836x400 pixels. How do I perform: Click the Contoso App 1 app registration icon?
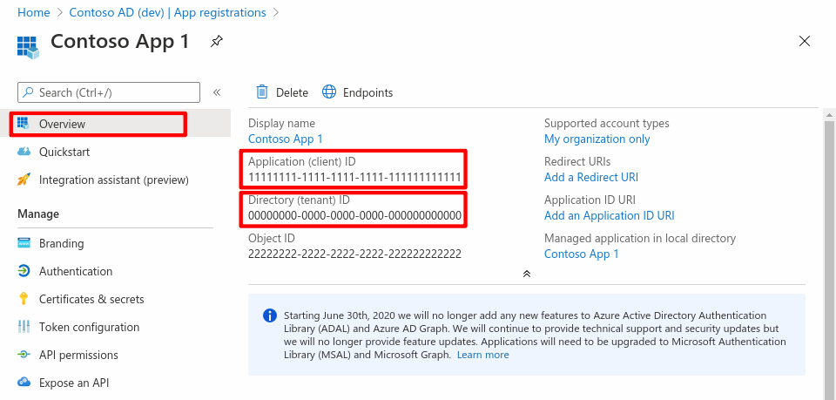click(28, 47)
